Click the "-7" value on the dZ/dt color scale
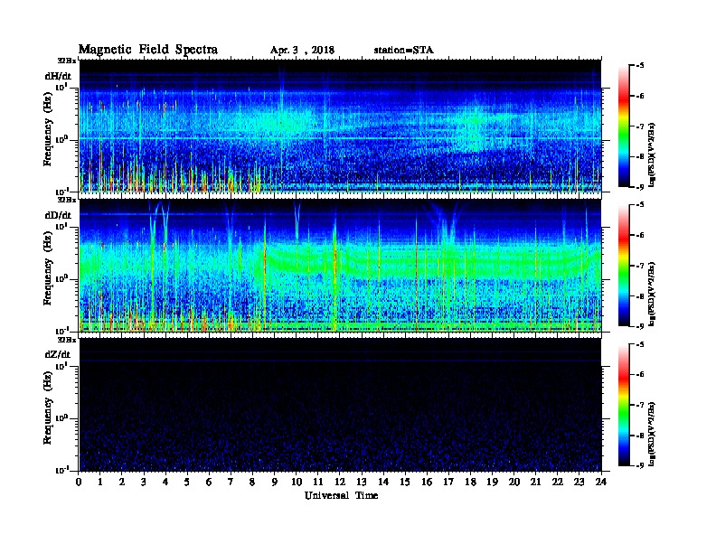 pyautogui.click(x=640, y=405)
